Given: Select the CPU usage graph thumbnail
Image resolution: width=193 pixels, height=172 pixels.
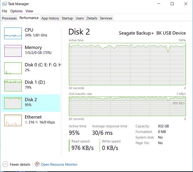Looking at the screenshot, I should [x=13, y=33].
